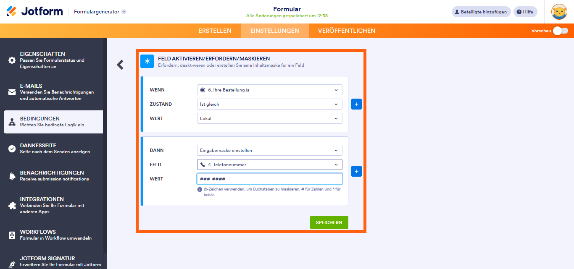The image size is (574, 269).
Task: Open Eigenschaften gear settings
Action: point(12,60)
